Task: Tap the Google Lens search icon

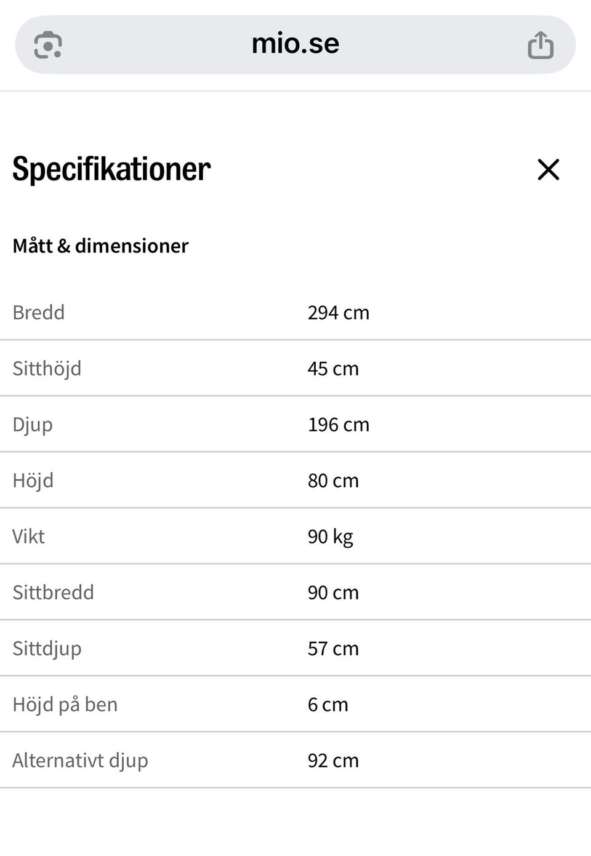Action: [48, 45]
